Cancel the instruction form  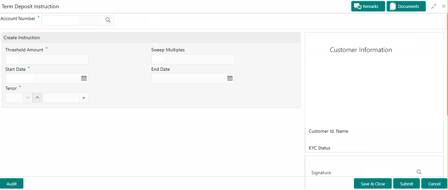tap(434, 184)
